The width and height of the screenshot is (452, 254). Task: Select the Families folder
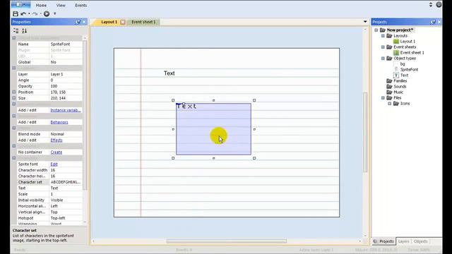400,81
